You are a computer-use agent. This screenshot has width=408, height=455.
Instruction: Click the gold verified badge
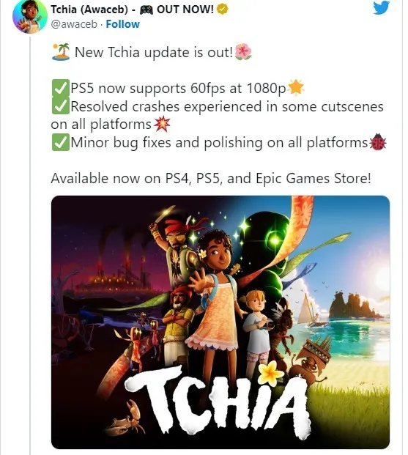[223, 10]
